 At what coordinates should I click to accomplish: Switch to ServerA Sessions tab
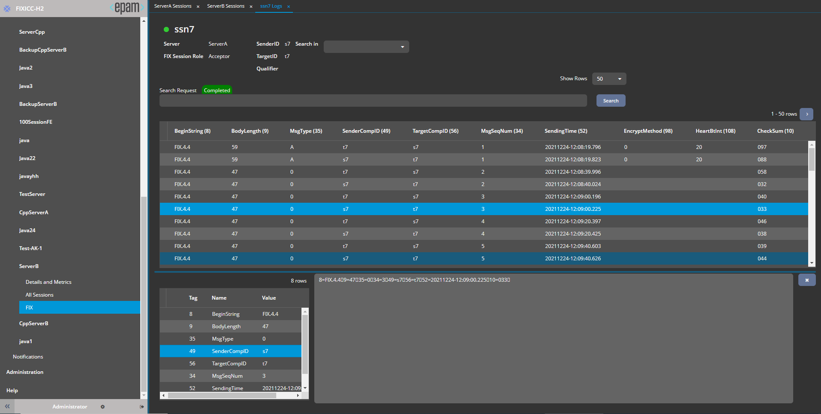173,6
